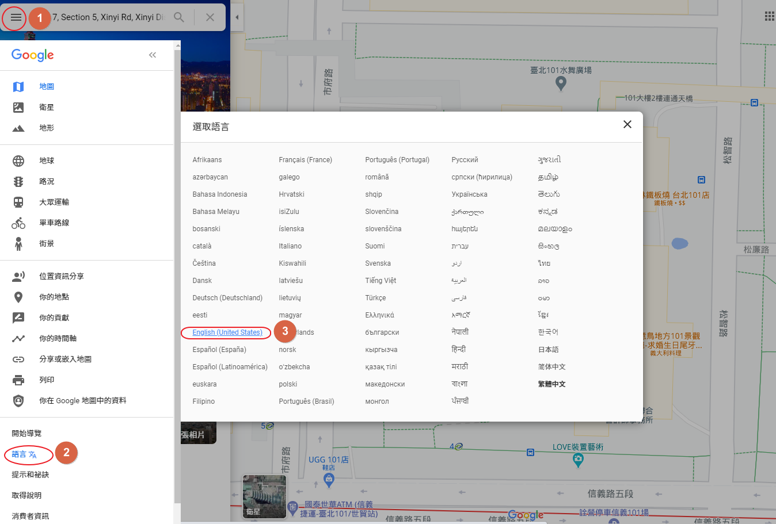776x524 pixels.
Task: Clear the search box with X
Action: (x=210, y=17)
